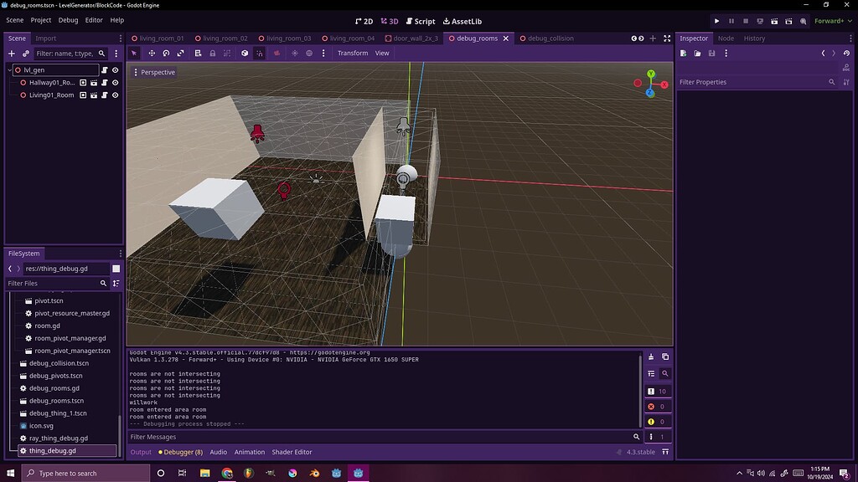The height and width of the screenshot is (482, 858).
Task: Select the Move tool in the 3D toolbar
Action: pyautogui.click(x=151, y=53)
